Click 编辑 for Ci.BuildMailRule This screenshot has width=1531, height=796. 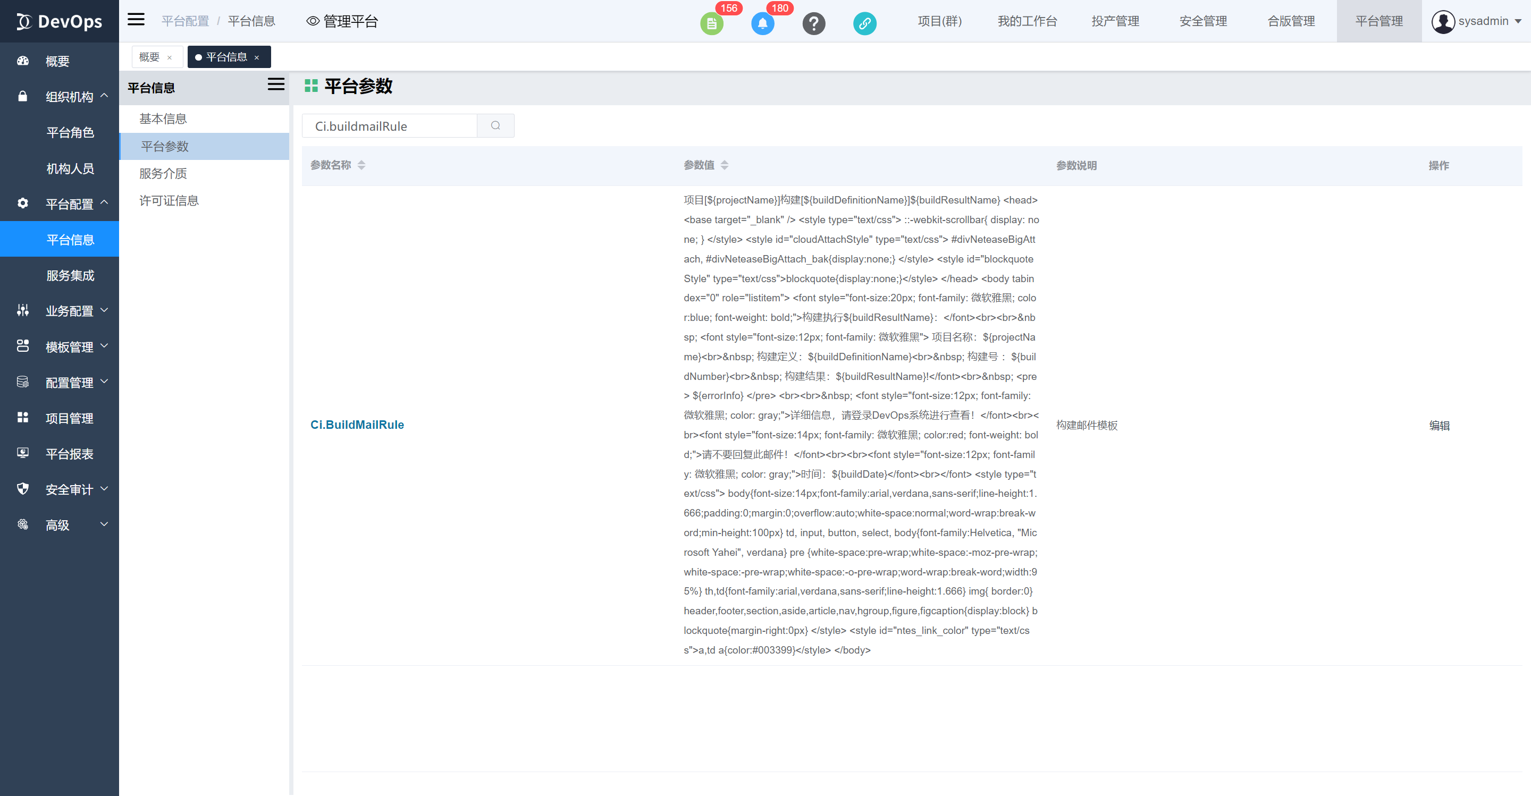pos(1439,425)
